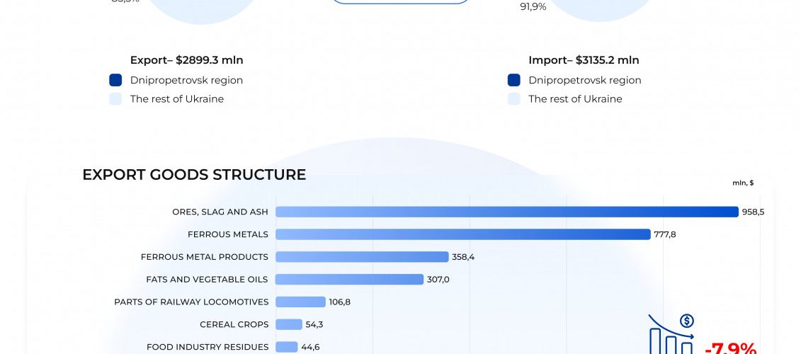Click dark blue Dnipropetrovsk swatch under Import

[x=514, y=80]
